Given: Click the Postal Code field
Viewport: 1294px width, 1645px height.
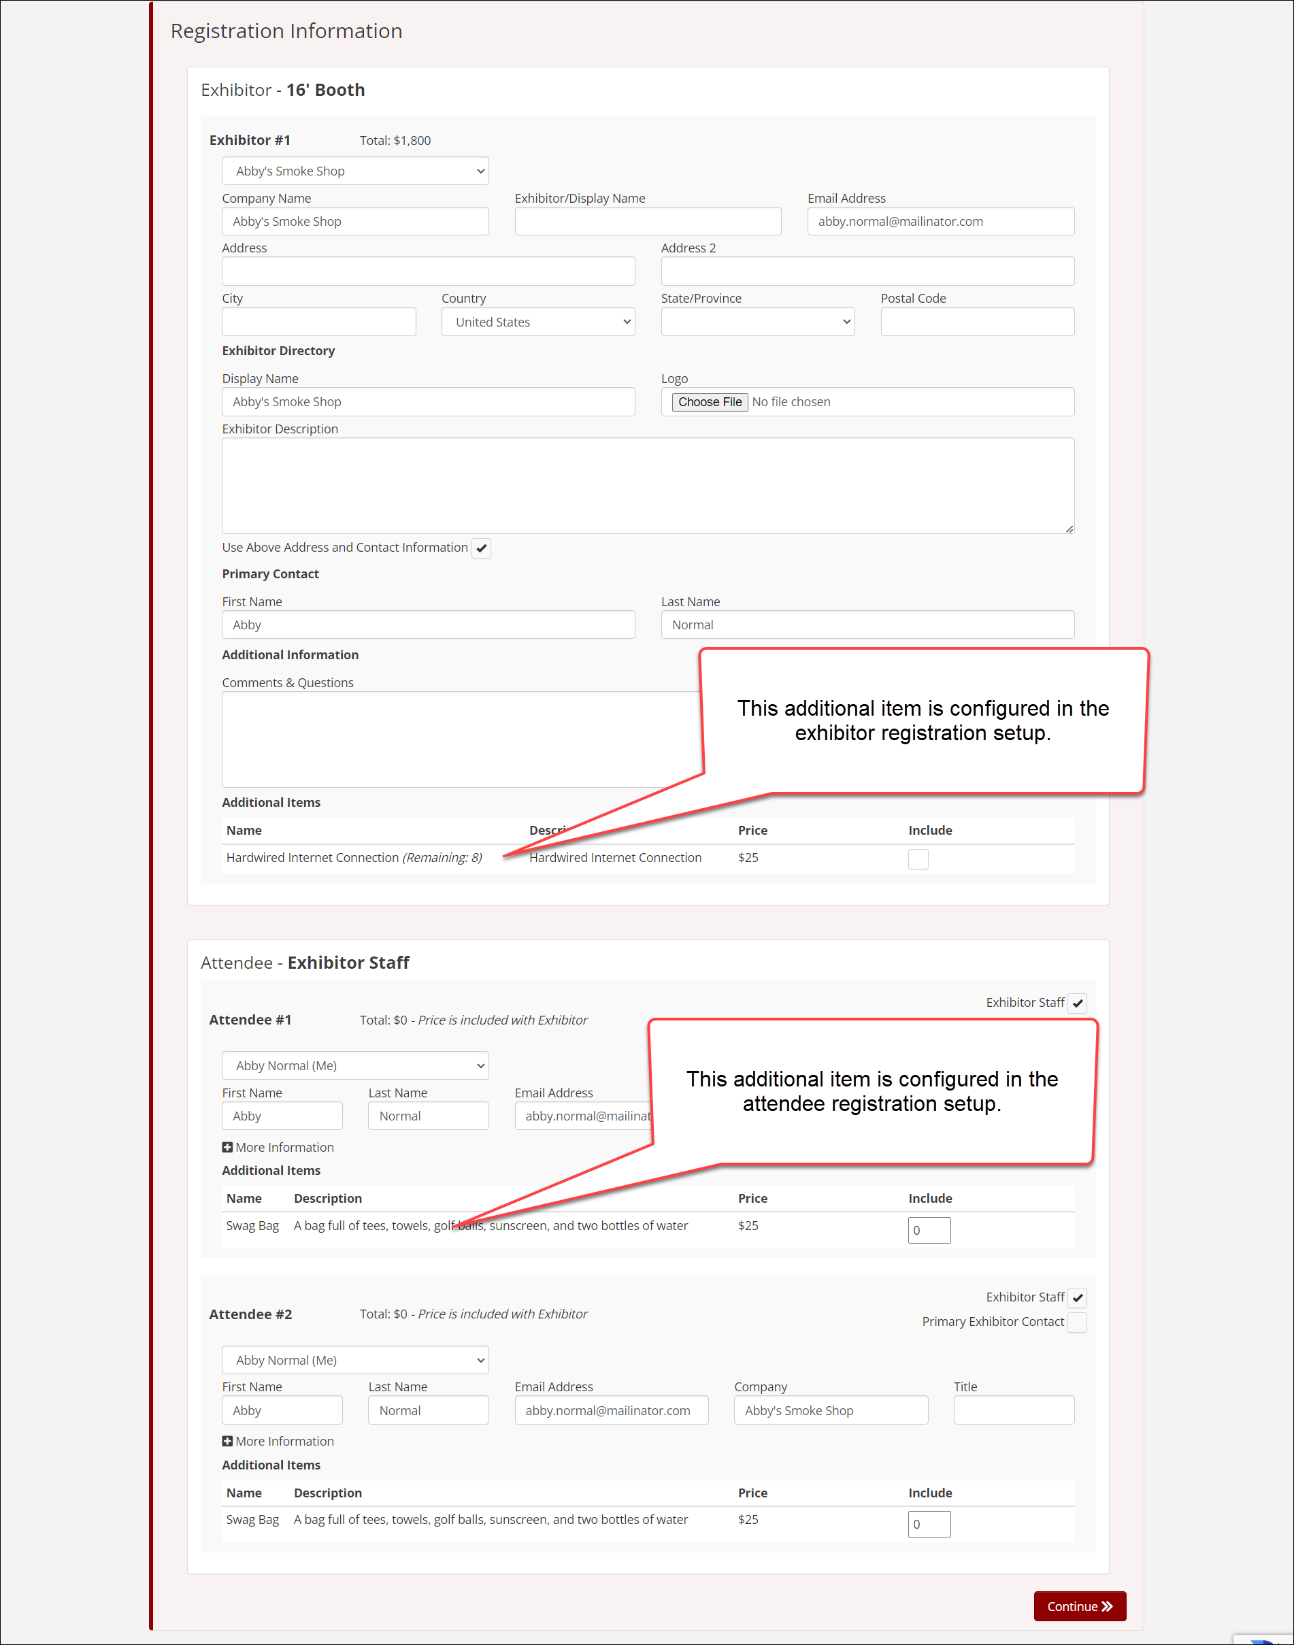Looking at the screenshot, I should coord(976,322).
